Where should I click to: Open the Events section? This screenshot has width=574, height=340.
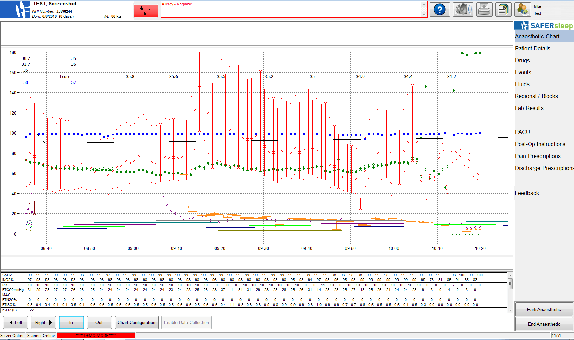tap(523, 73)
